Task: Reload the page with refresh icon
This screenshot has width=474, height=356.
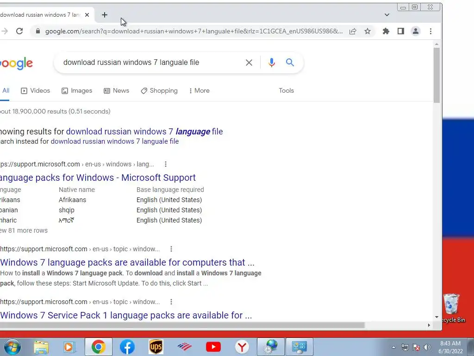Action: (19, 31)
